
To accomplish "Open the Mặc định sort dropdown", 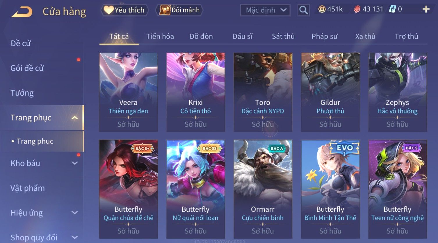I will [x=265, y=10].
